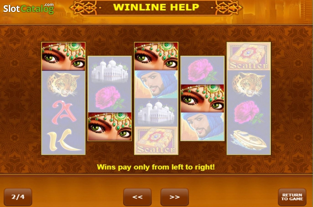Return to game
This screenshot has height=207, width=313.
pyautogui.click(x=292, y=197)
